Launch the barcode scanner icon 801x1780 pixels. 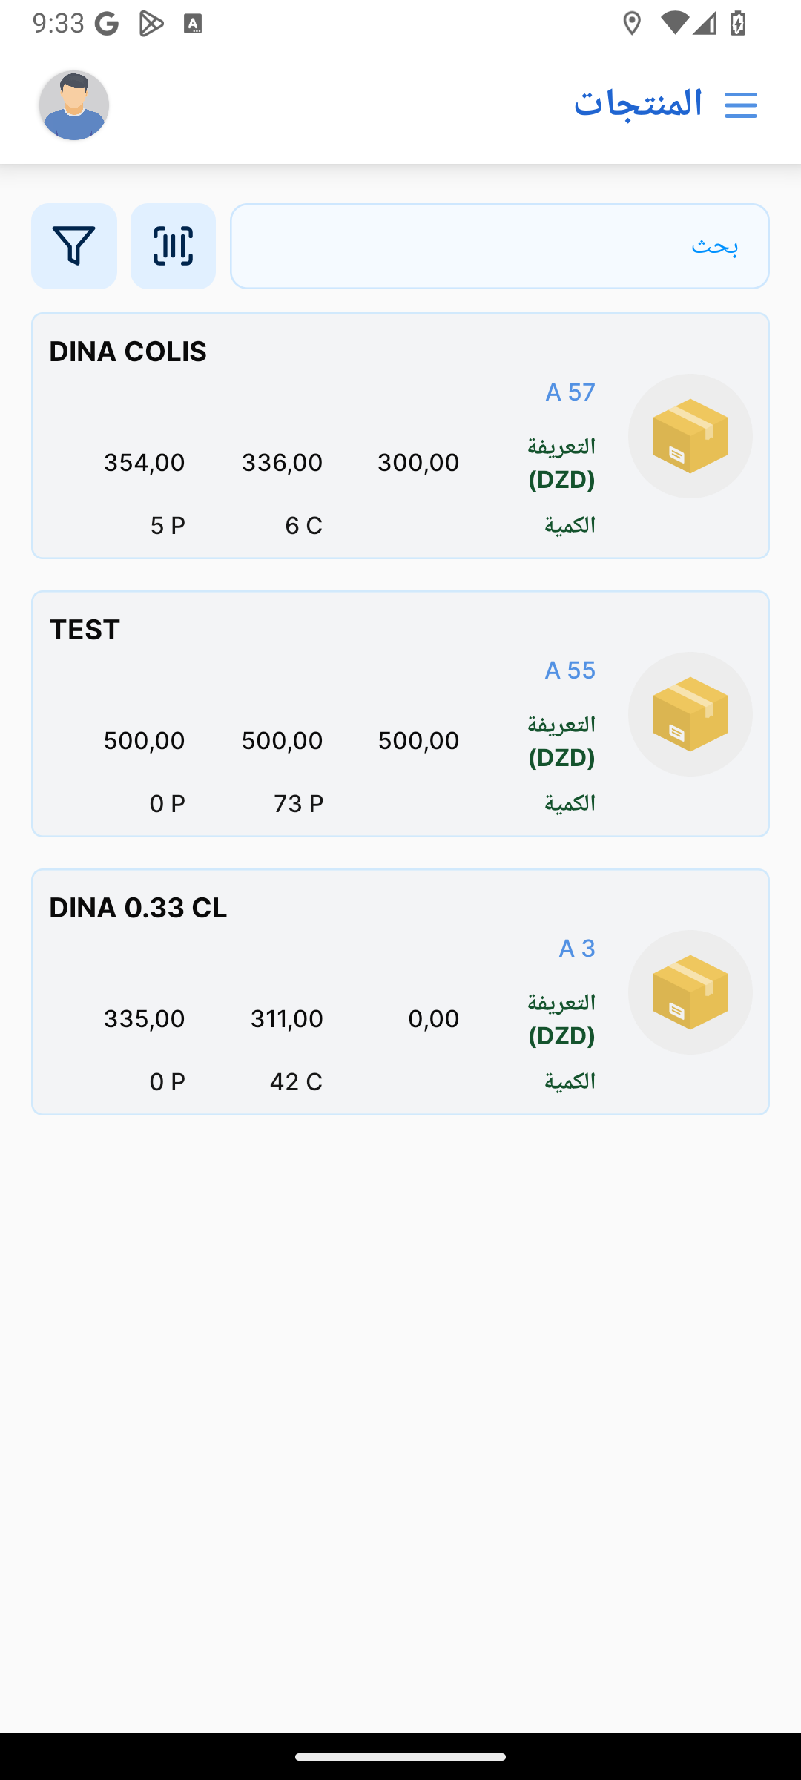(173, 246)
